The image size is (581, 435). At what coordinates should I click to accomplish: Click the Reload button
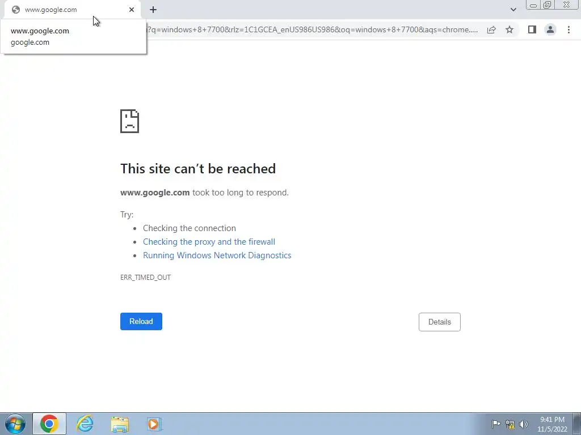141,322
